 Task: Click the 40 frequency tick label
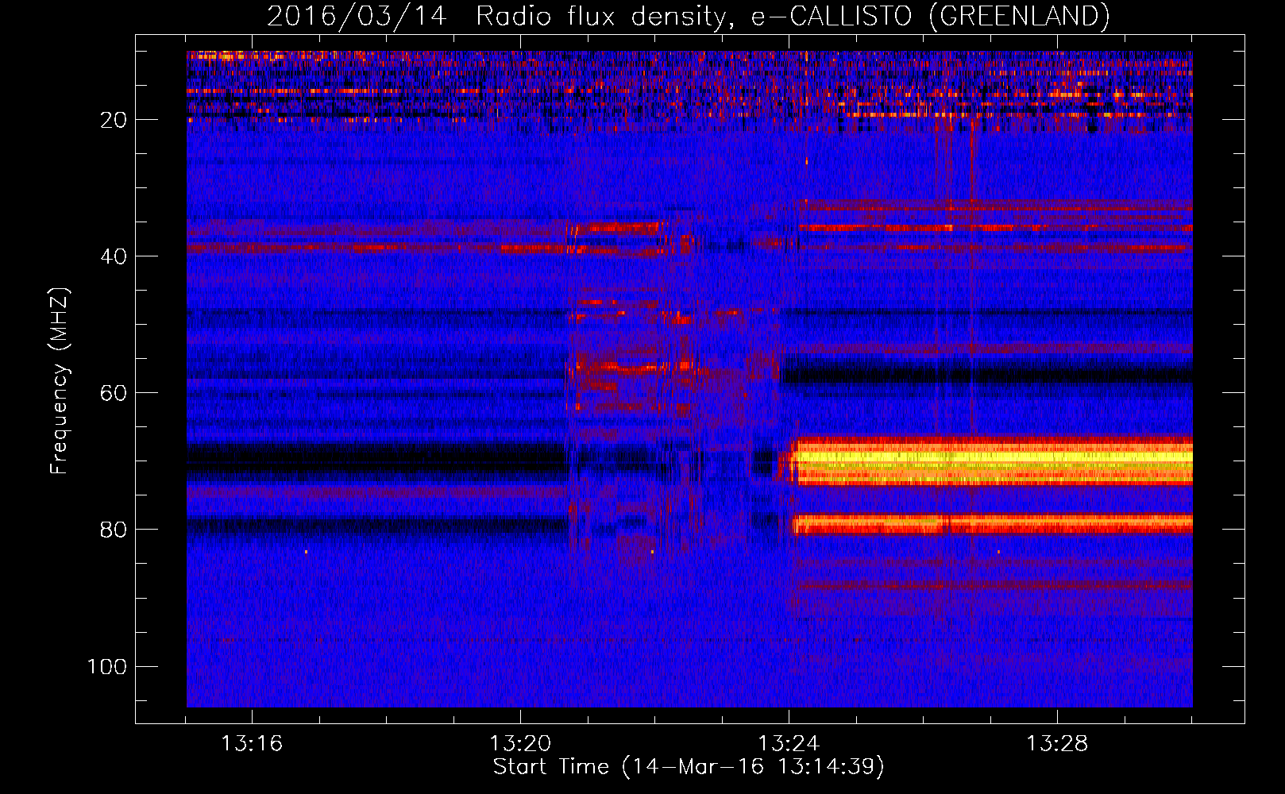tap(114, 256)
